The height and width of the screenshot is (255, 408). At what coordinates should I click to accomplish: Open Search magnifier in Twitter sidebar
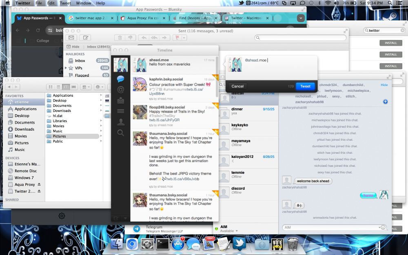pyautogui.click(x=120, y=133)
